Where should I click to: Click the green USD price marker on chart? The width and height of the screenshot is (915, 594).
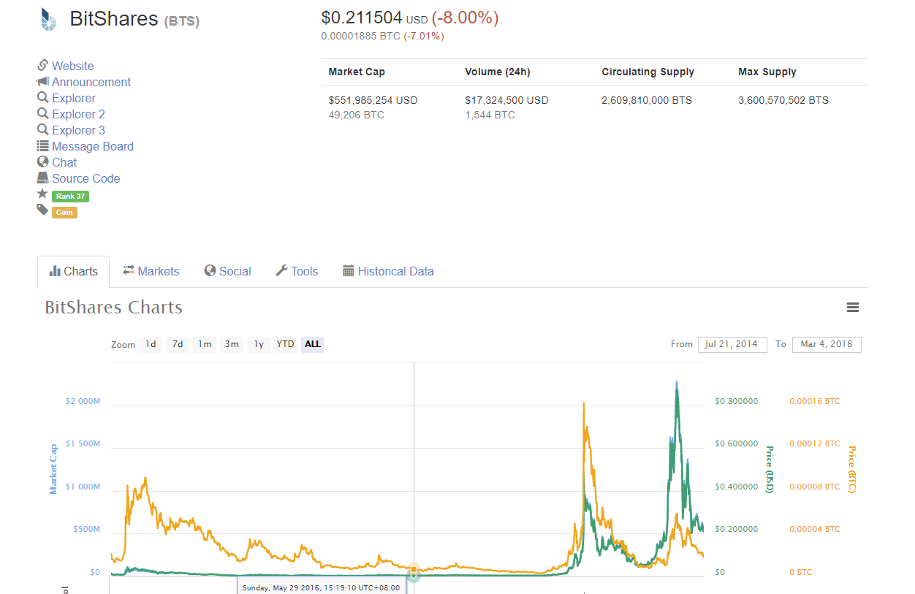(x=414, y=576)
